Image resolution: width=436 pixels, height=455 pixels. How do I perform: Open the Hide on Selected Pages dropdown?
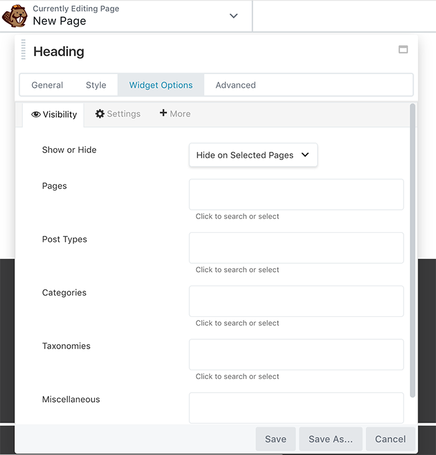(x=253, y=155)
